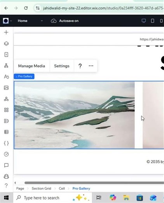Screen dimensions: 164x203
Task: Select Page in the breadcrumb
Action: click(x=20, y=189)
